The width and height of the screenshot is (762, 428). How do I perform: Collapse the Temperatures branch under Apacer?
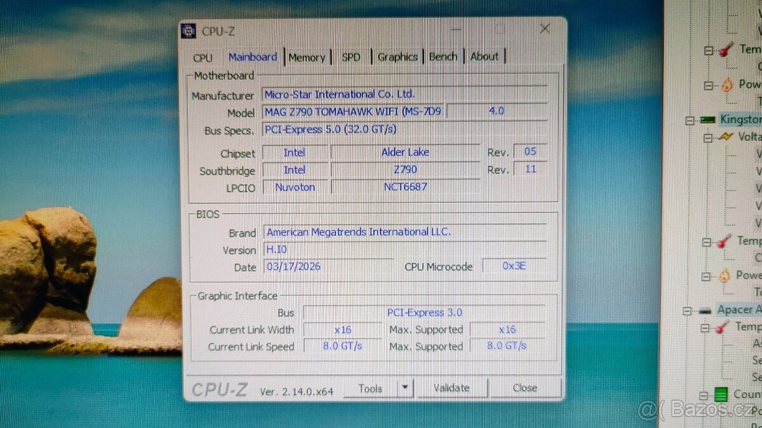point(705,328)
